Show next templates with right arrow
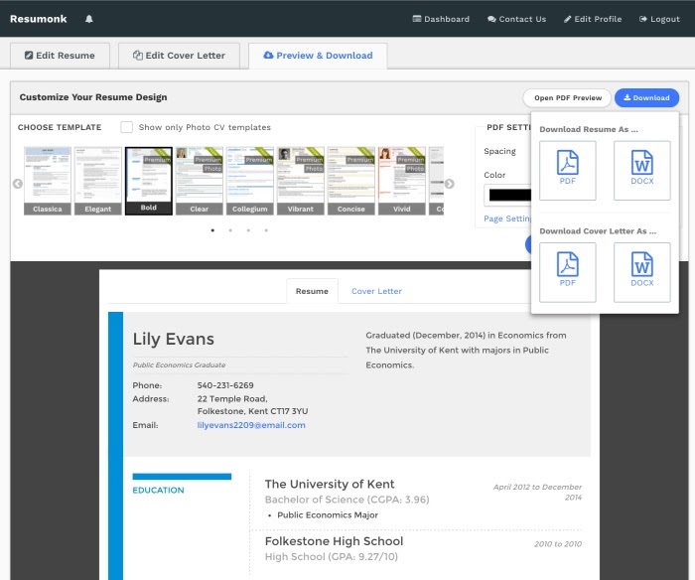 tap(449, 184)
